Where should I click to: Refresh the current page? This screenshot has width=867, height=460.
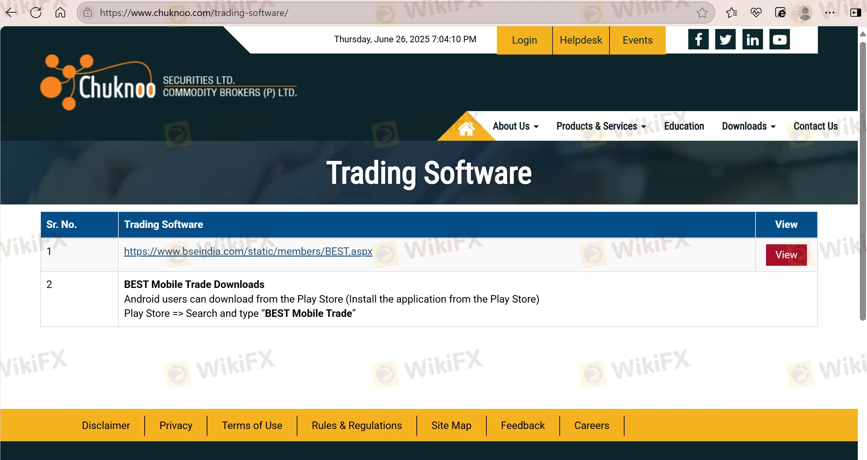(35, 13)
